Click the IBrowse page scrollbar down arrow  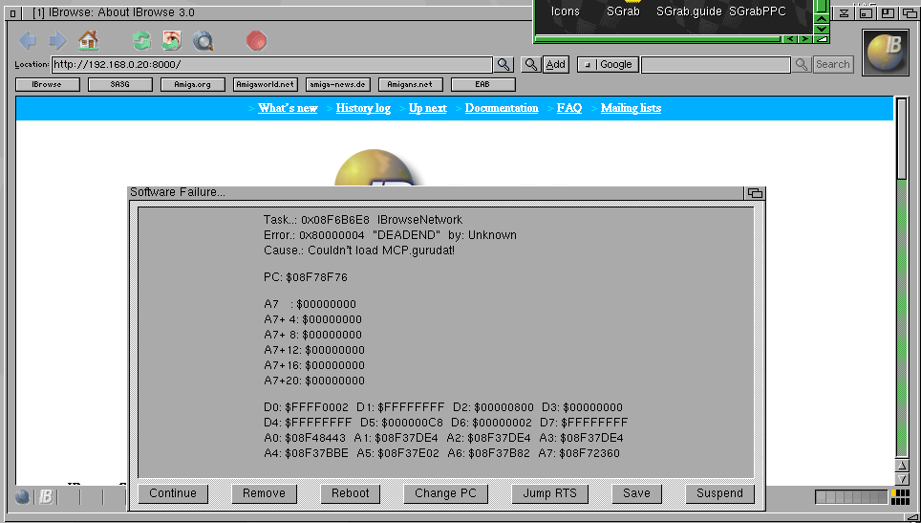902,479
